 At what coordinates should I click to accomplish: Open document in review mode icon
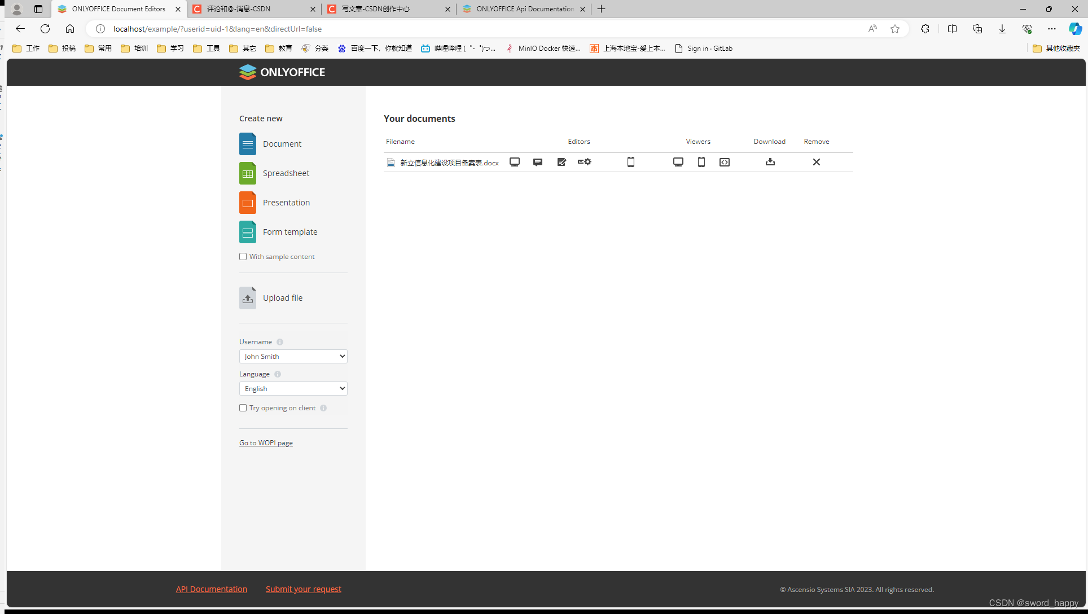561,162
